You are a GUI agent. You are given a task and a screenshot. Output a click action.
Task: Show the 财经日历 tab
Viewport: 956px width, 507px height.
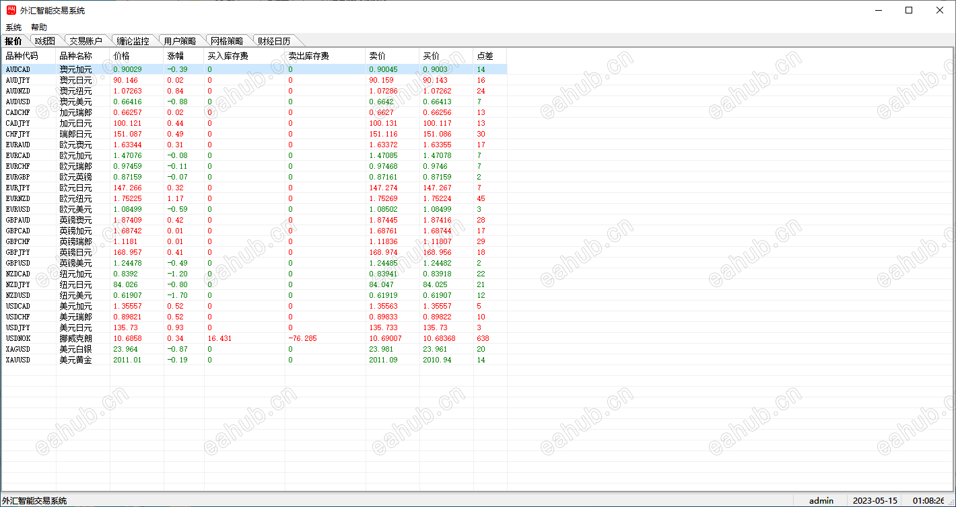275,41
